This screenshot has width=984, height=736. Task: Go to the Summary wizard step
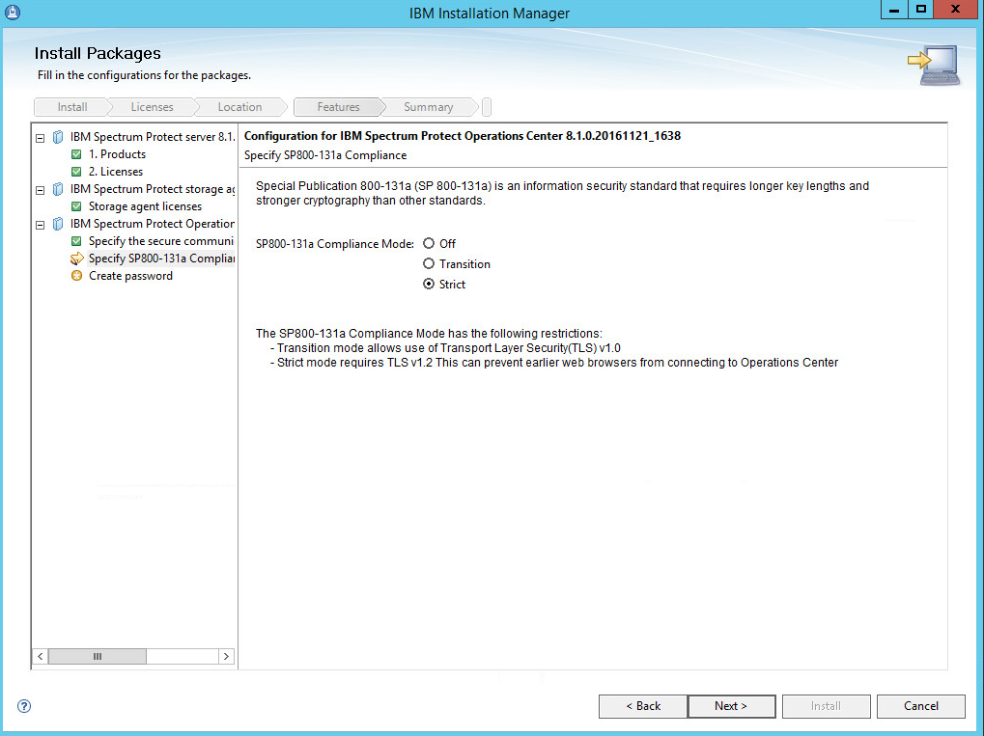pyautogui.click(x=428, y=107)
